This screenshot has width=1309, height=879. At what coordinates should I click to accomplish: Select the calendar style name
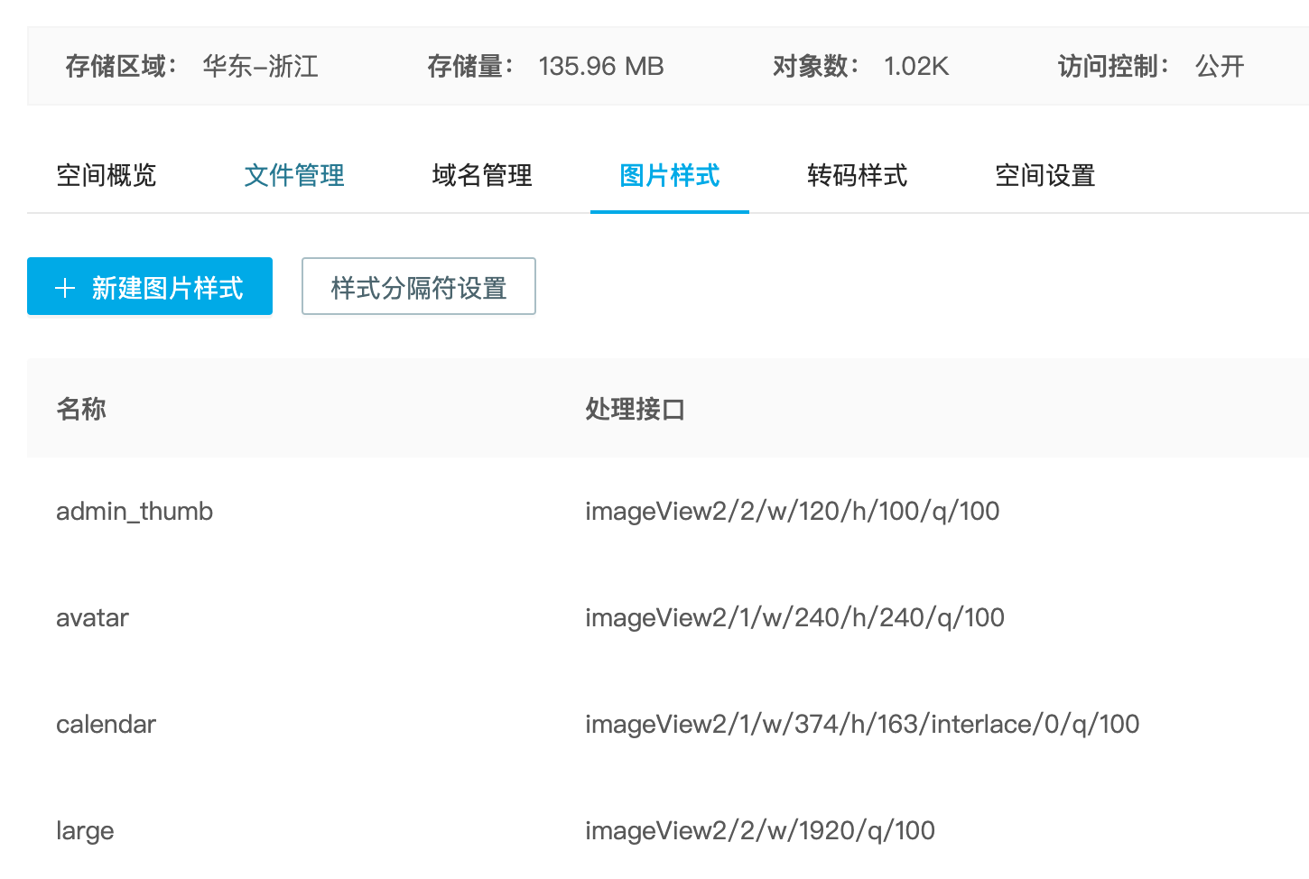point(106,724)
